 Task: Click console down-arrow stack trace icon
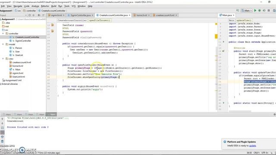tap(2, 124)
